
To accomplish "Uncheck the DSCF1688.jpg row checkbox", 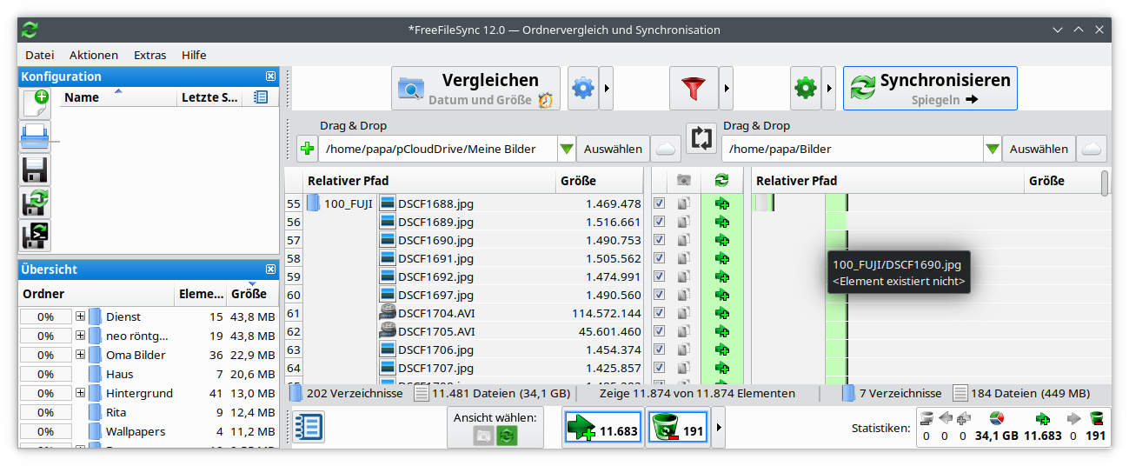I will (x=659, y=203).
